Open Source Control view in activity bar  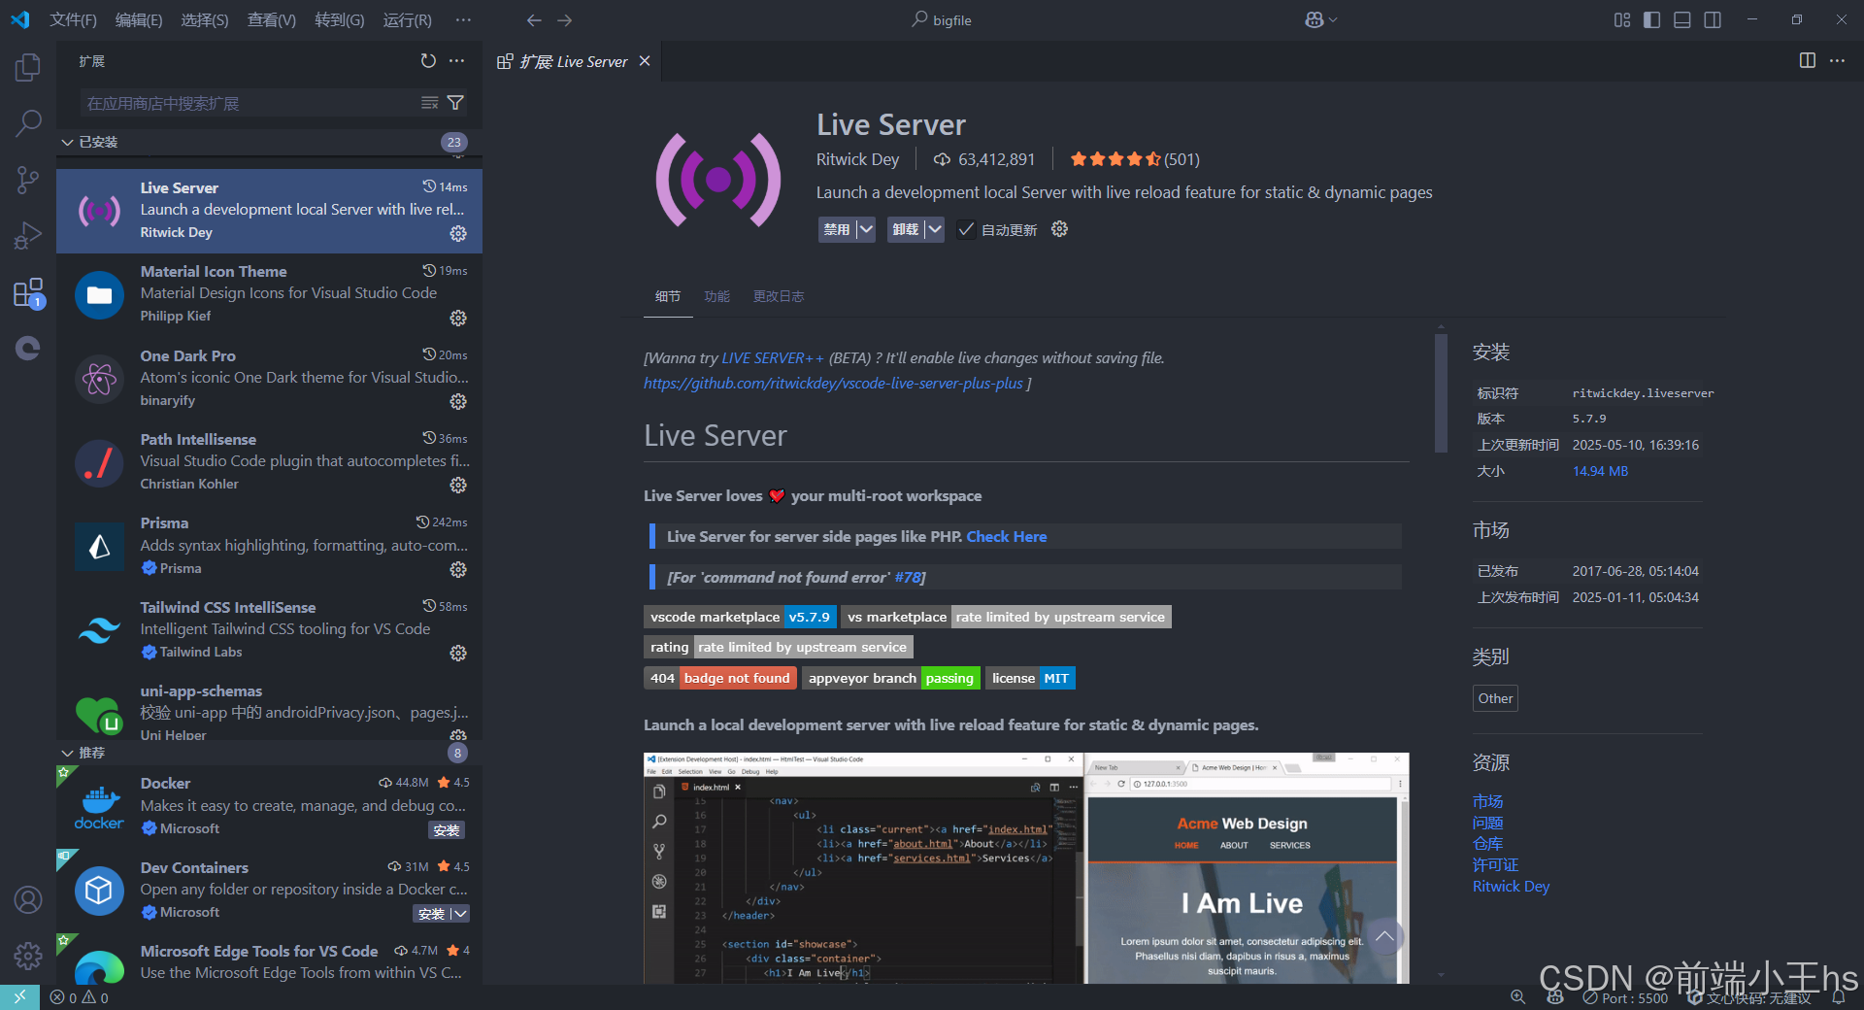[x=28, y=180]
